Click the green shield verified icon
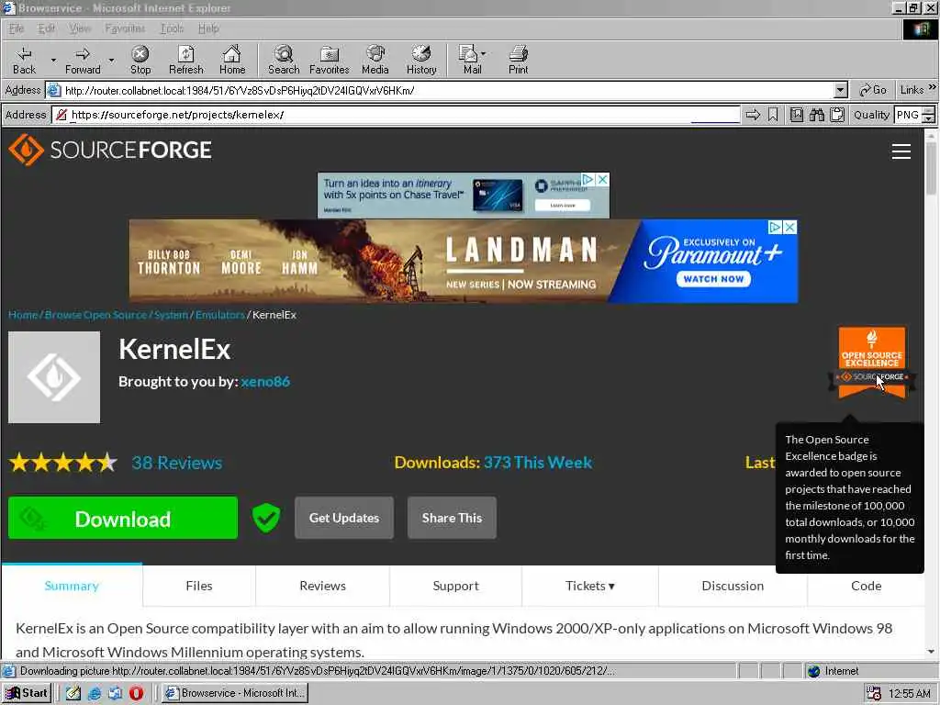This screenshot has width=940, height=705. click(x=266, y=518)
